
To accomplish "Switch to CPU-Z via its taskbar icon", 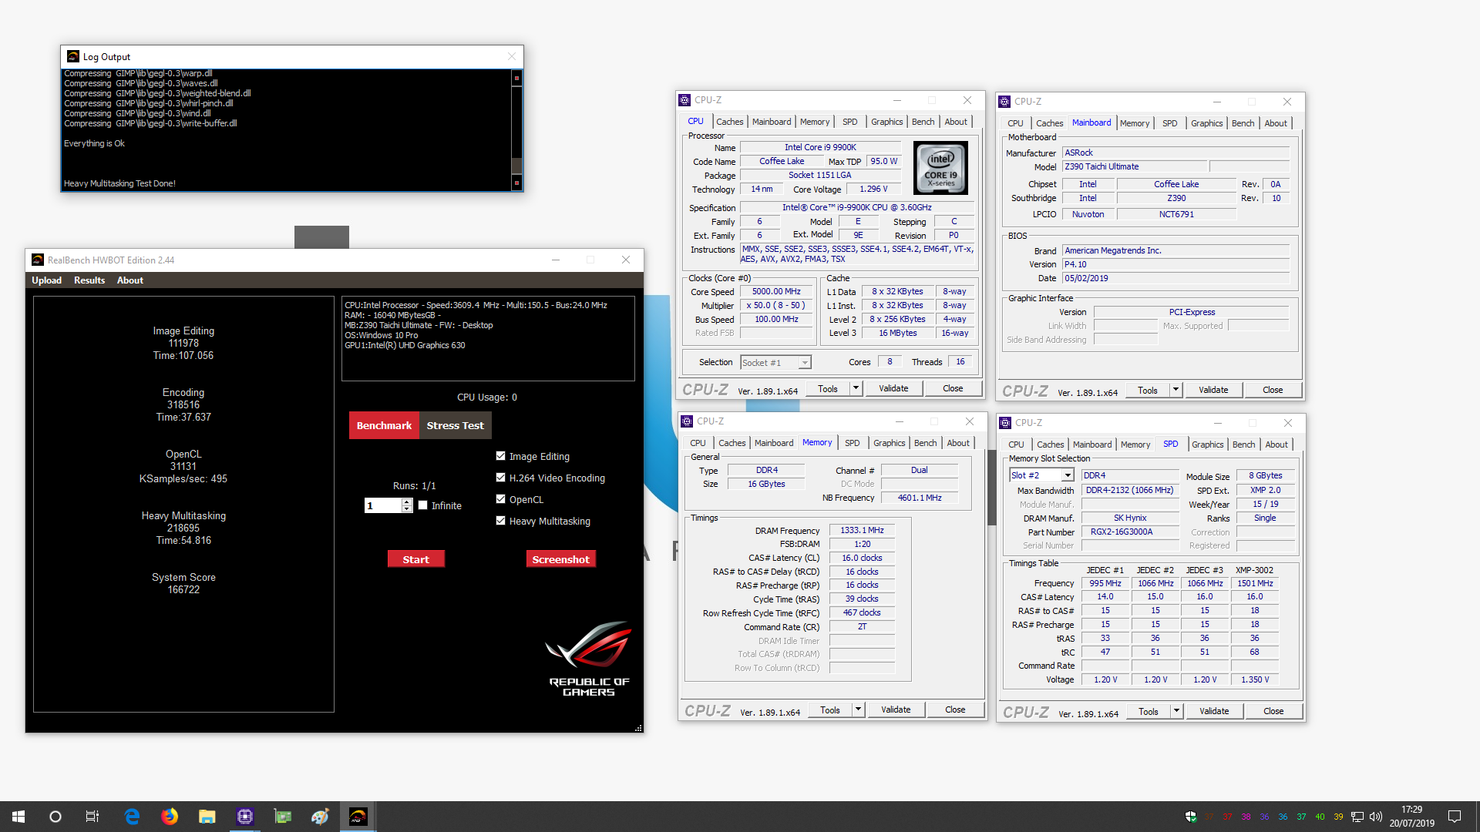I will (x=245, y=817).
